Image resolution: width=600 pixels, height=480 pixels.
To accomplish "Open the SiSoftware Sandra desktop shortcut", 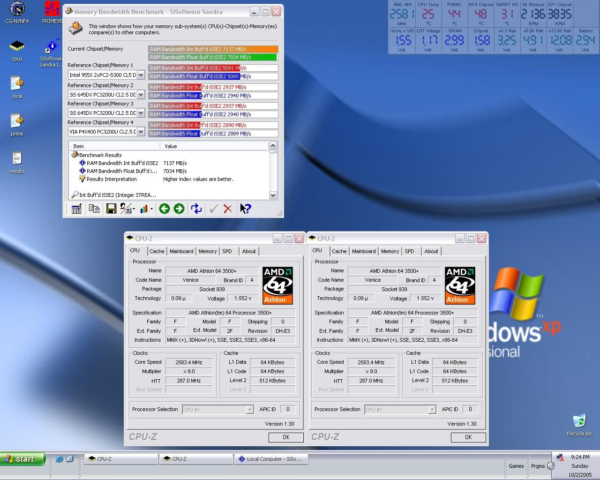I will click(x=51, y=52).
